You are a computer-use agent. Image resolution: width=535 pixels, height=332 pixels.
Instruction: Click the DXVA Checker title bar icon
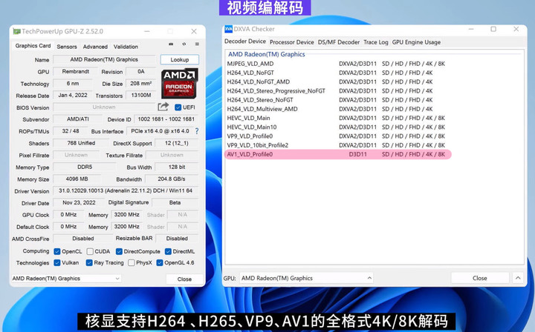(228, 29)
